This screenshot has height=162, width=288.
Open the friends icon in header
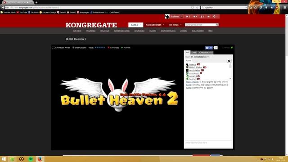pos(202,17)
